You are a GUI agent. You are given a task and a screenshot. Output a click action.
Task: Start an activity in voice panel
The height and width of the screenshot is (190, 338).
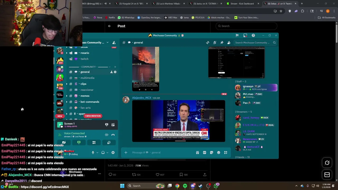(94, 142)
